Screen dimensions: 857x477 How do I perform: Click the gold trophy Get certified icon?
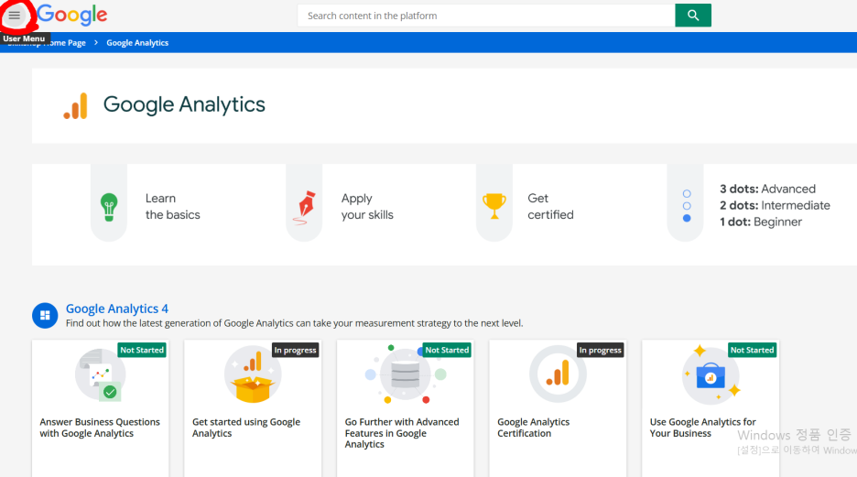(494, 206)
